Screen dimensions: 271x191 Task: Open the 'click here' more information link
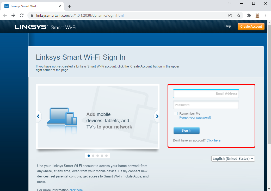(x=76, y=190)
